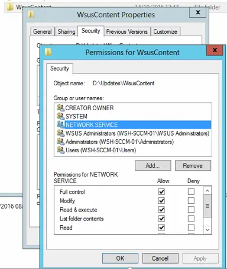Open Previous Versions tab
Screen dimensions: 227x269
pos(127,31)
